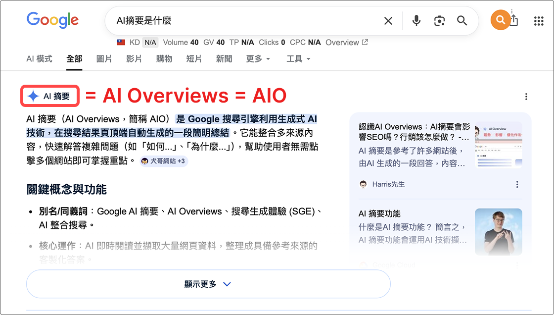Select the 新聞 tab
Screen dimensions: 554x315
tap(224, 59)
